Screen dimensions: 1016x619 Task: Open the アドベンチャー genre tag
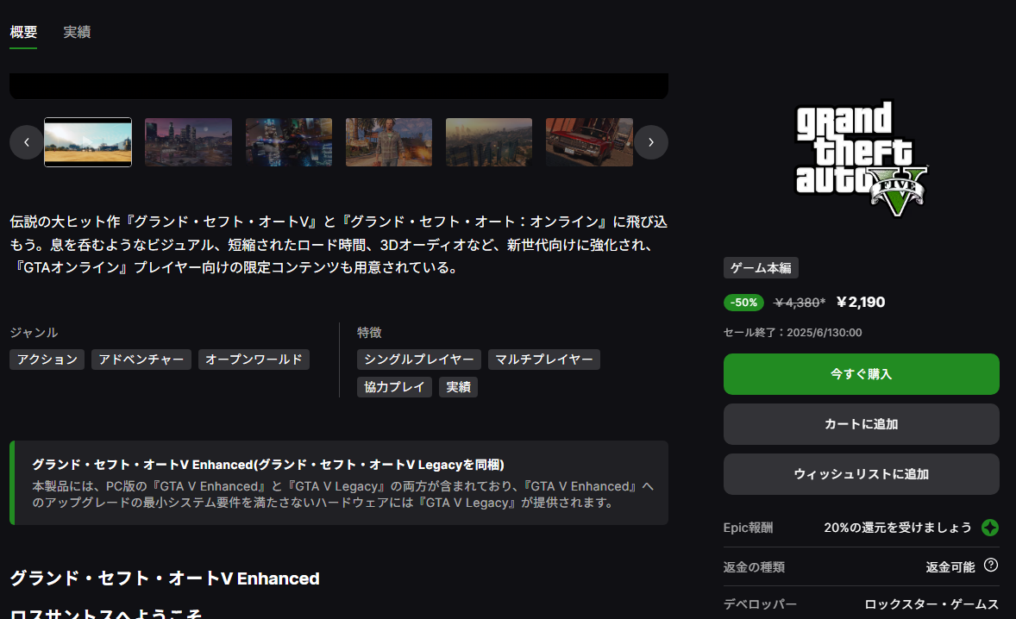click(141, 360)
